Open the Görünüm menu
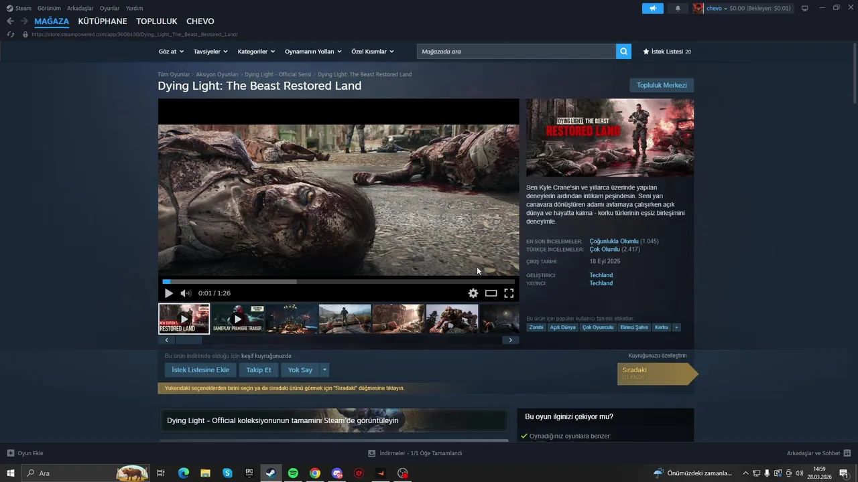This screenshot has width=858, height=482. [x=49, y=8]
